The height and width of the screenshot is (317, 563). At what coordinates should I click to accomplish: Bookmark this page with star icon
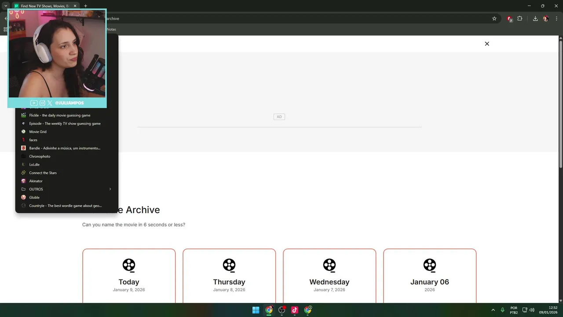[x=494, y=18]
